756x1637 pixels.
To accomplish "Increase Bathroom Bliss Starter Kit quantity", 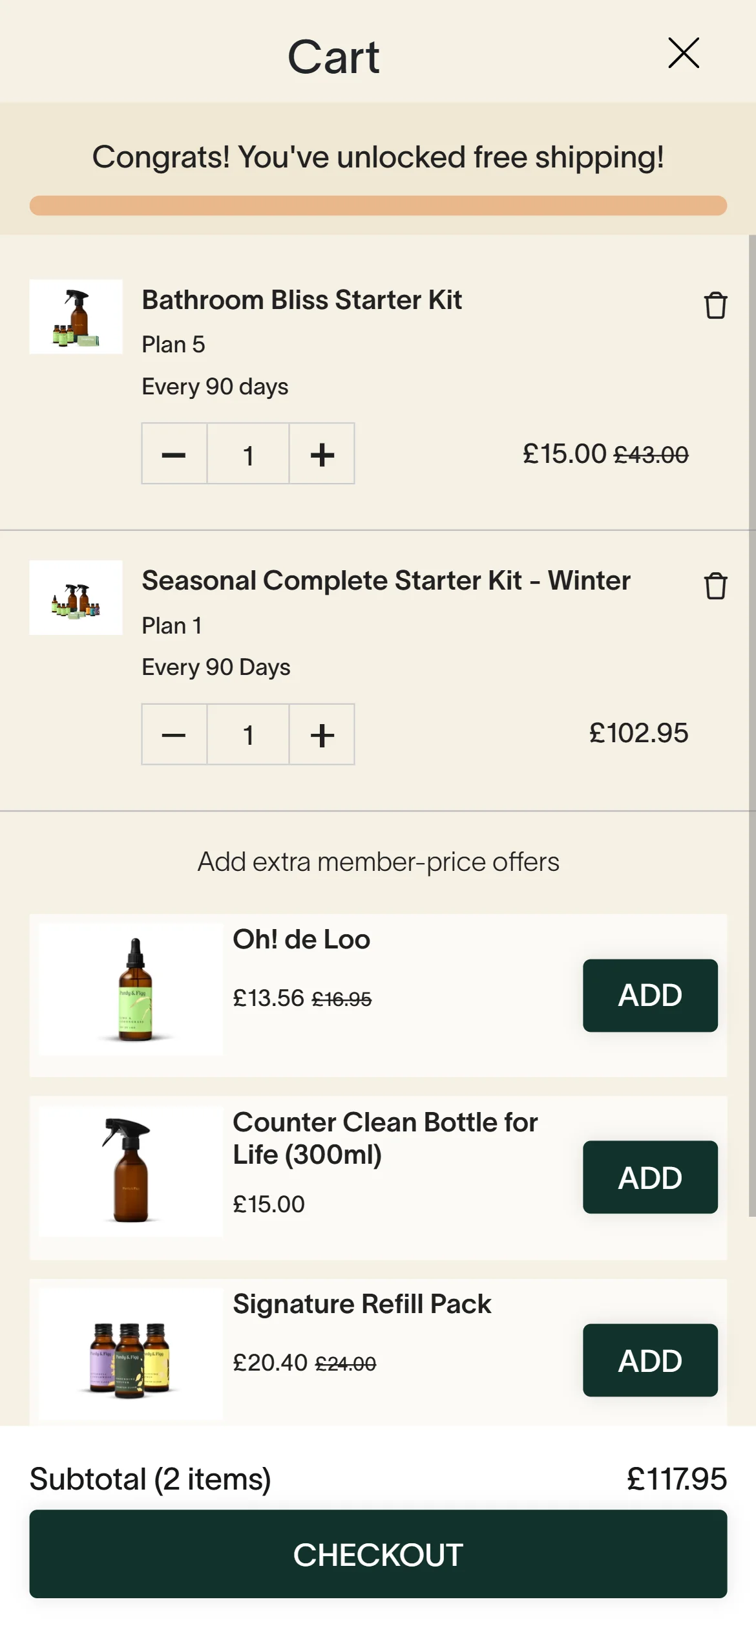I will point(322,454).
